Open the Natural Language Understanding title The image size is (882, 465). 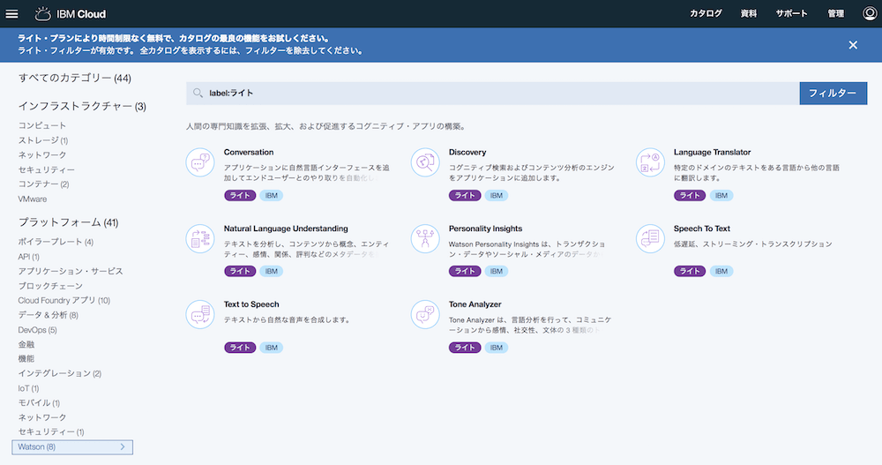pyautogui.click(x=286, y=229)
